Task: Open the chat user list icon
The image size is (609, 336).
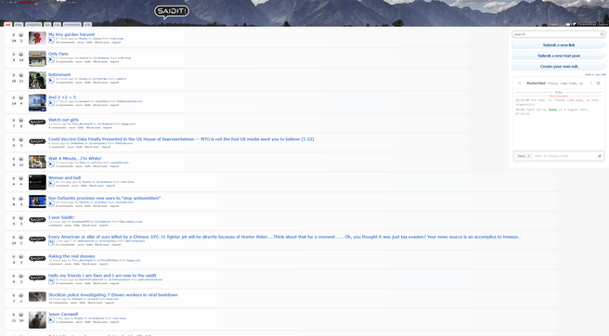Action: [x=598, y=84]
